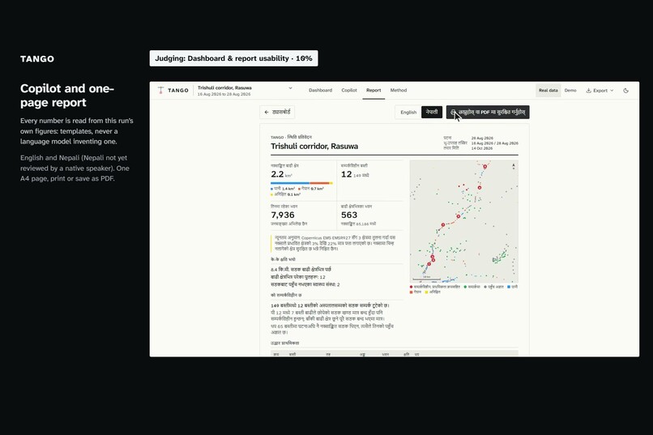Switch to the Dashboard tab
The height and width of the screenshot is (435, 653).
pos(320,90)
